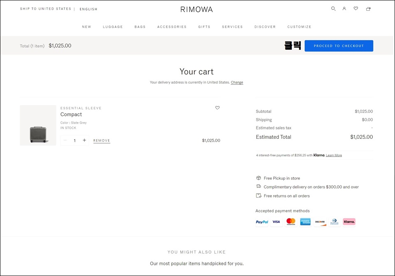Screen dimensions: 395x276
Task: Click the Discover payment logo
Action: [320, 222]
